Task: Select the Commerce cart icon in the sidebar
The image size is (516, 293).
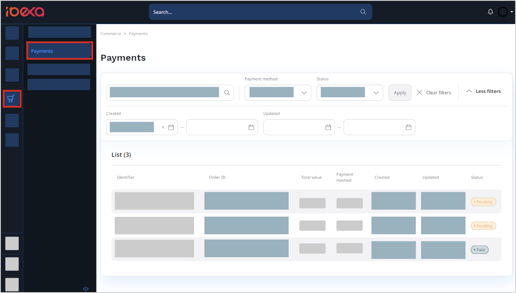Action: [12, 99]
